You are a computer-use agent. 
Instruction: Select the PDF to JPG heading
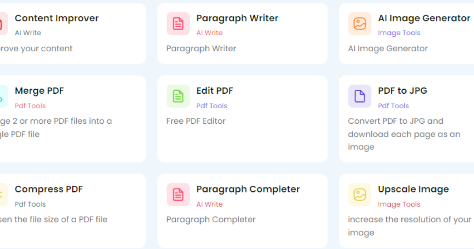402,91
